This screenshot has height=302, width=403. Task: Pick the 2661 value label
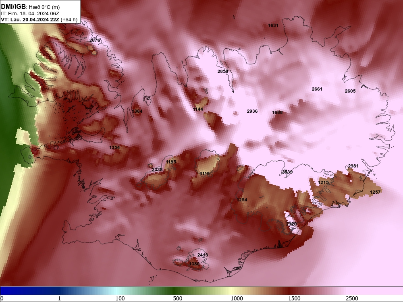point(317,89)
